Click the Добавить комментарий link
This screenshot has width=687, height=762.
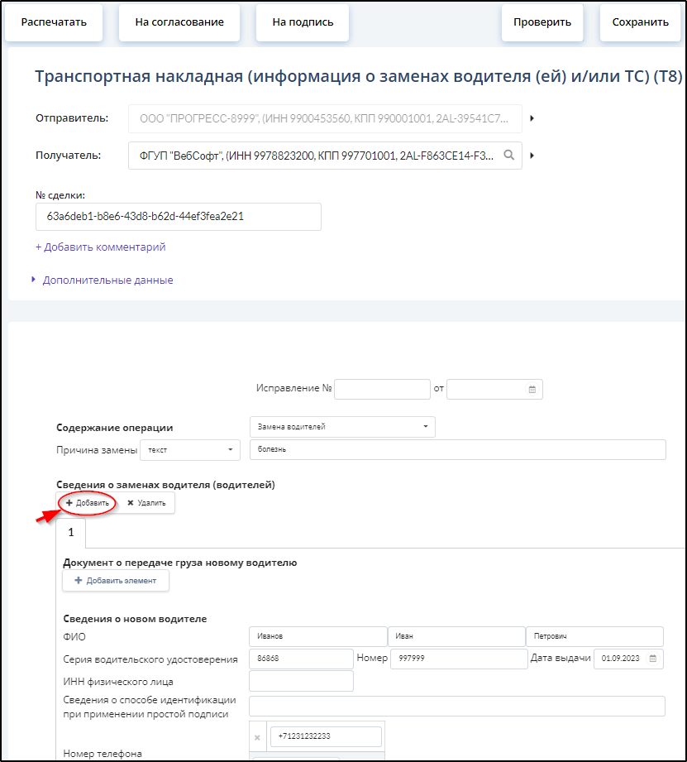tap(101, 247)
